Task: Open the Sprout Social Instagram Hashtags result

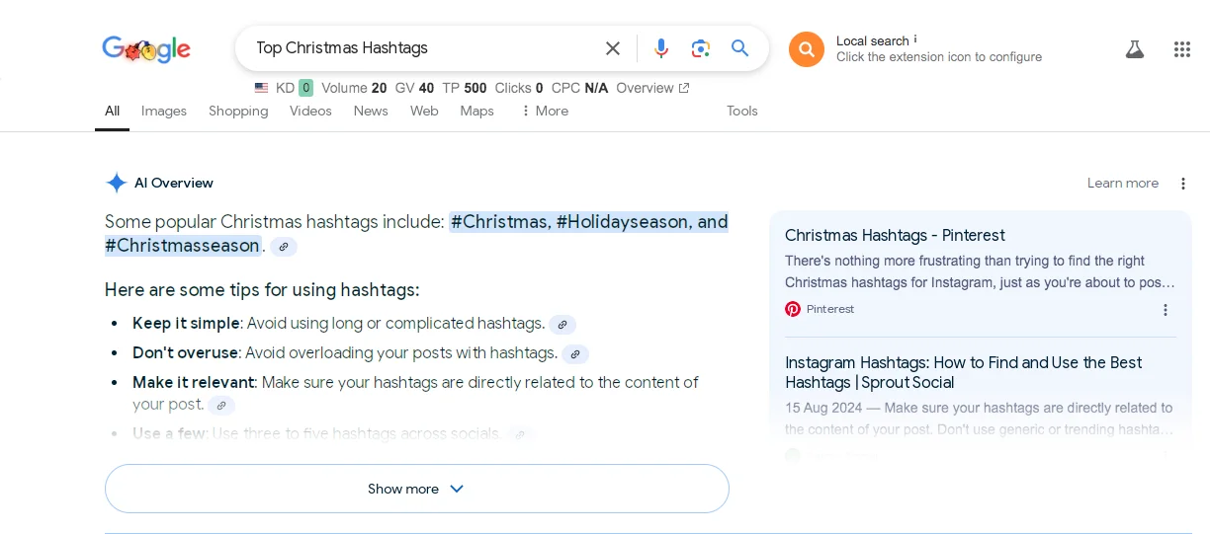Action: coord(964,372)
